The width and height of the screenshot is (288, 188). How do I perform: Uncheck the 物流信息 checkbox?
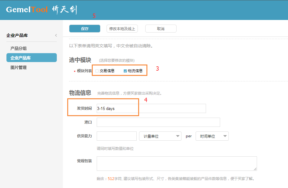click(125, 71)
